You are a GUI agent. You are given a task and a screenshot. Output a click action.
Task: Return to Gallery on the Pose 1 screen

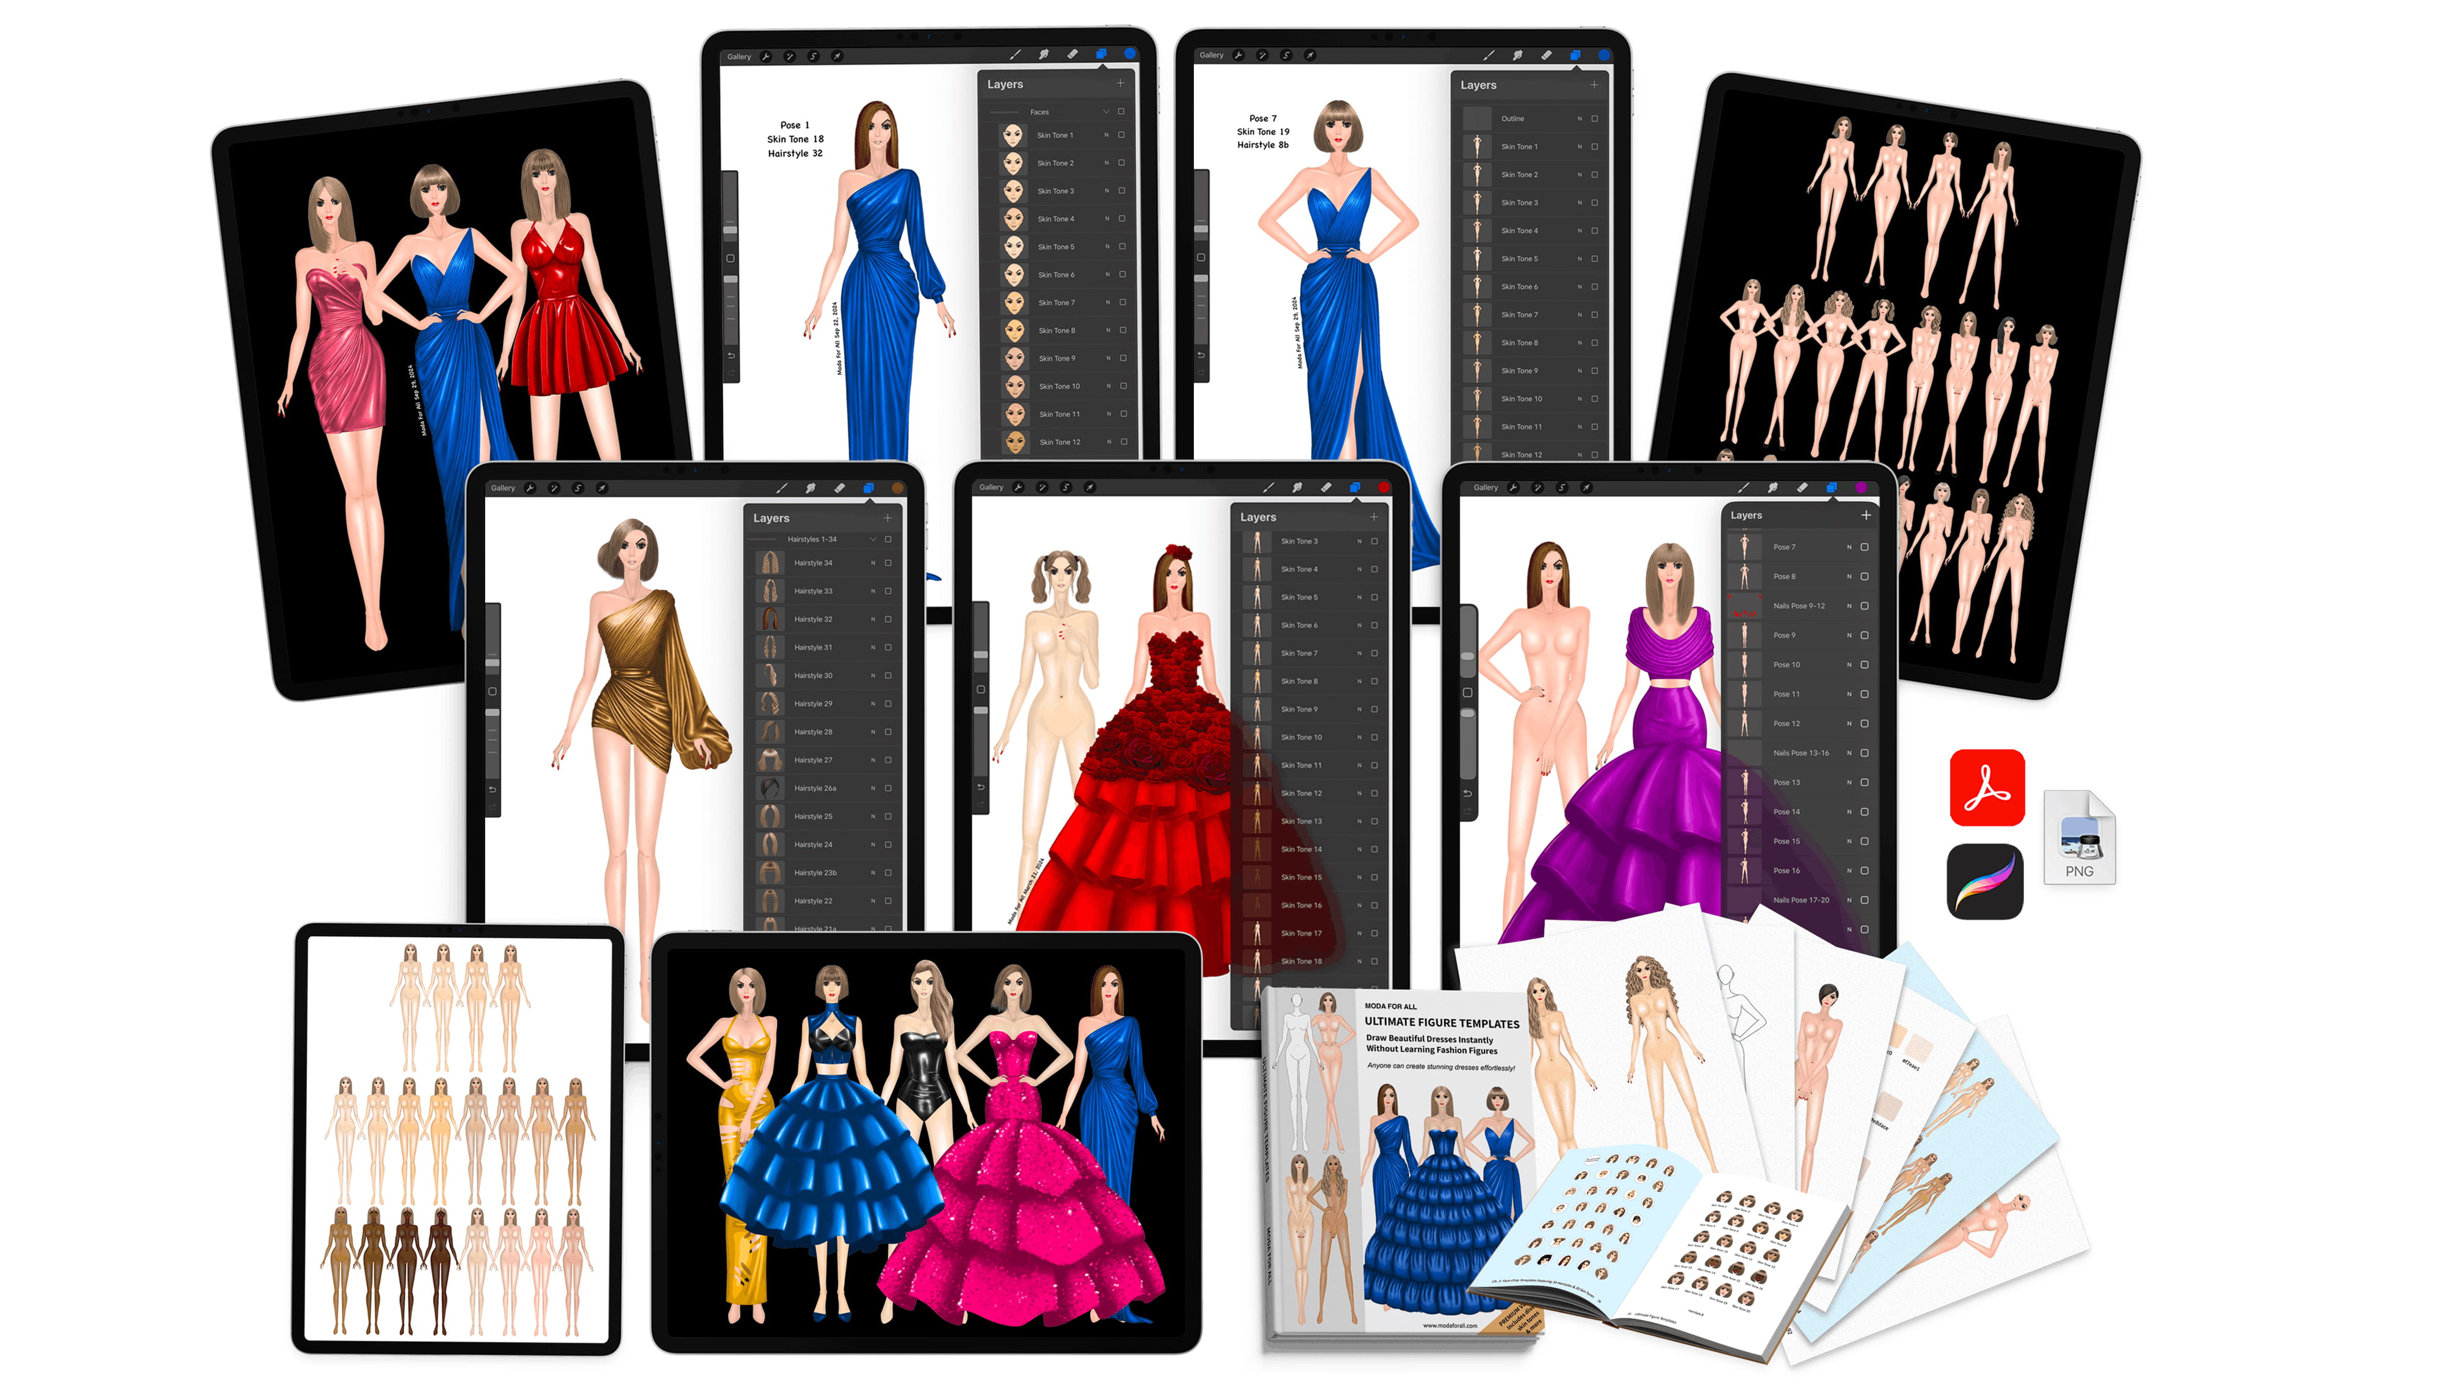coord(739,57)
